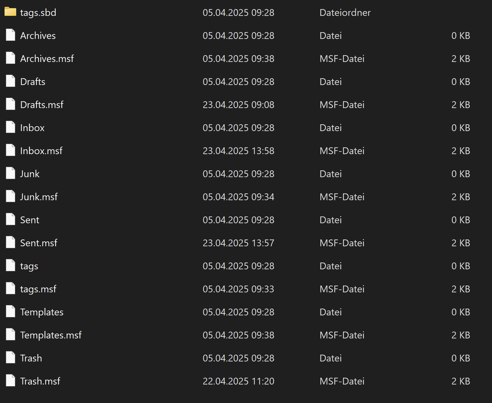Click the Sent file icon
492x403 pixels.
tap(10, 220)
